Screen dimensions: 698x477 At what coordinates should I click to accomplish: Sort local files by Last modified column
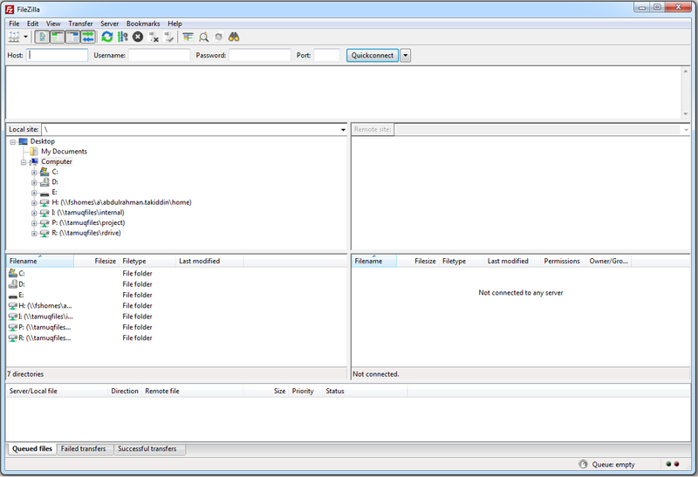coord(200,261)
